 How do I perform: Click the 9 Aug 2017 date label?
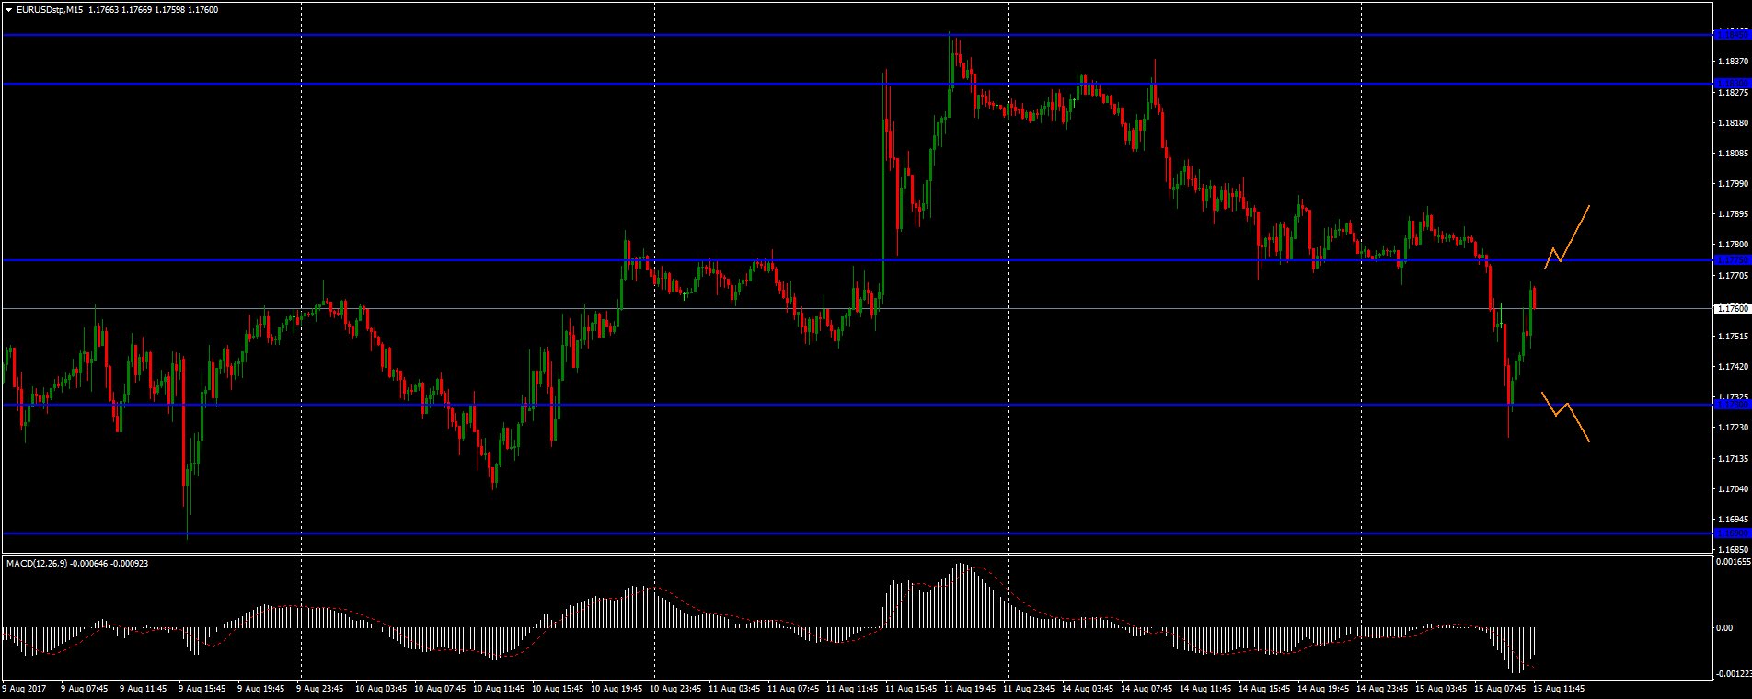tap(24, 688)
